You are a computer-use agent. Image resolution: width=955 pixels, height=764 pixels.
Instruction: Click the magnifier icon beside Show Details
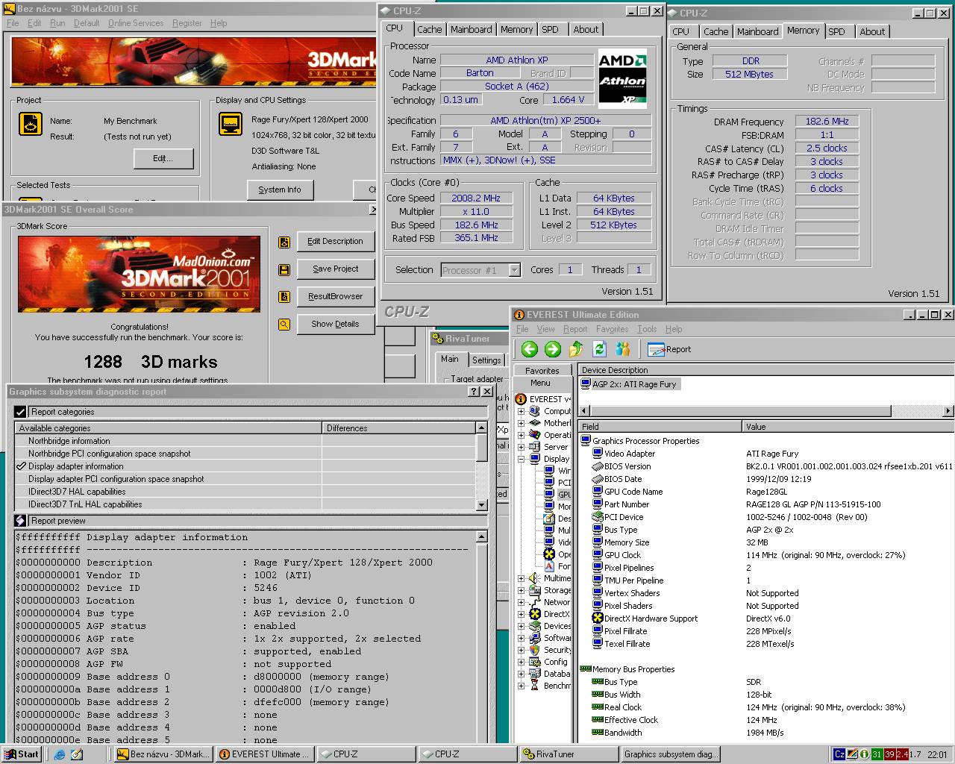point(284,325)
